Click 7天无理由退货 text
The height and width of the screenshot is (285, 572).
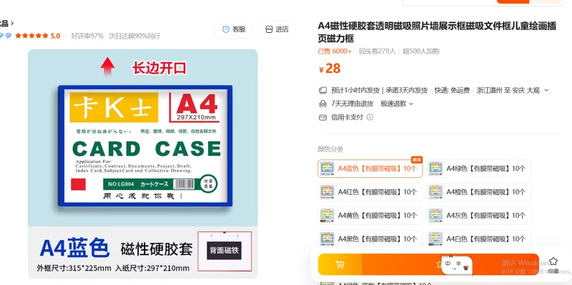352,104
